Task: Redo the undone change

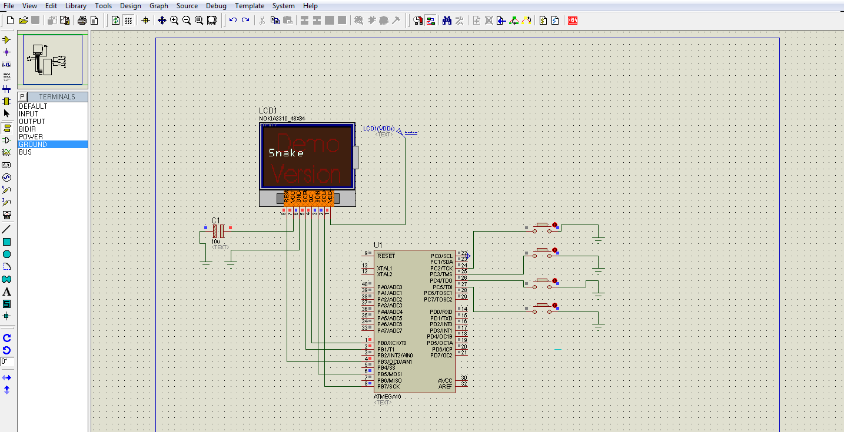Action: pyautogui.click(x=245, y=20)
